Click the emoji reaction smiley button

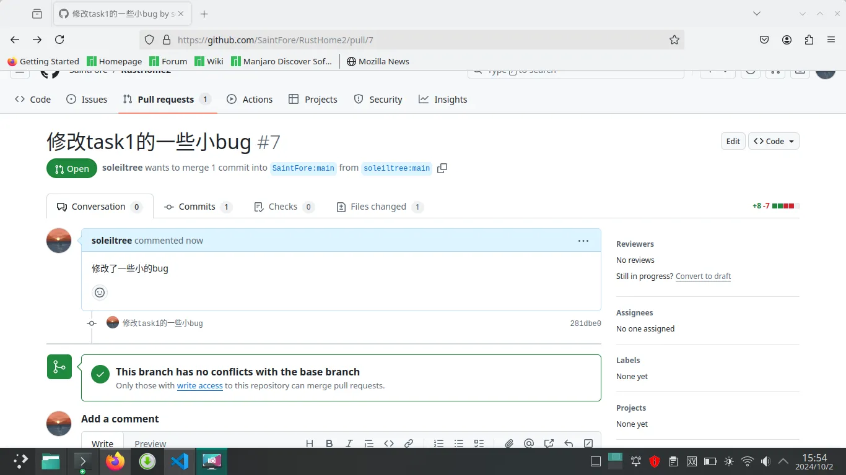pos(100,293)
